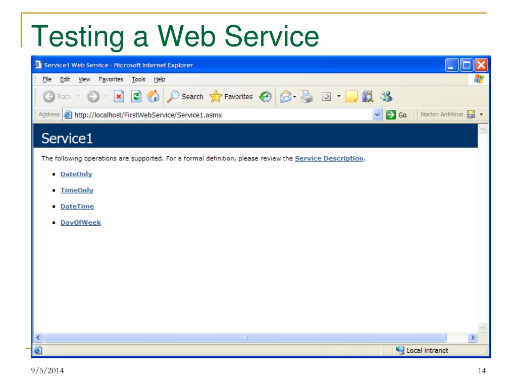Click the address field containing Service1.asmx URL
The width and height of the screenshot is (517, 387).
(218, 115)
